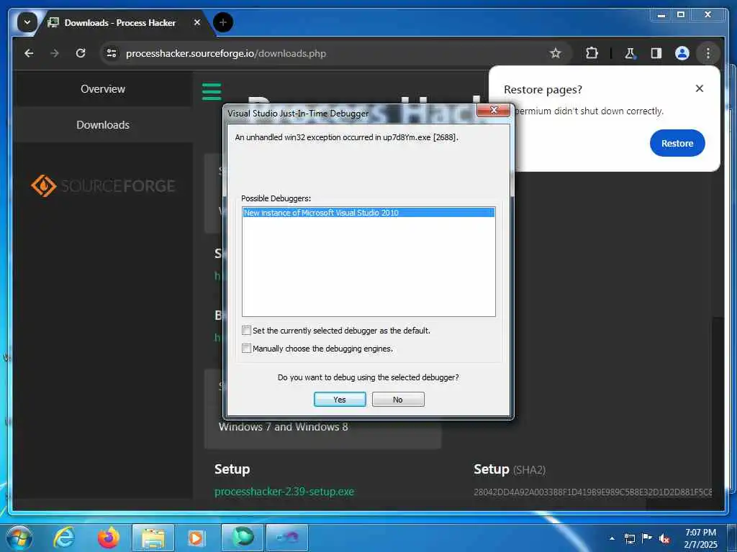Launch Internet Explorer from taskbar

(x=64, y=538)
